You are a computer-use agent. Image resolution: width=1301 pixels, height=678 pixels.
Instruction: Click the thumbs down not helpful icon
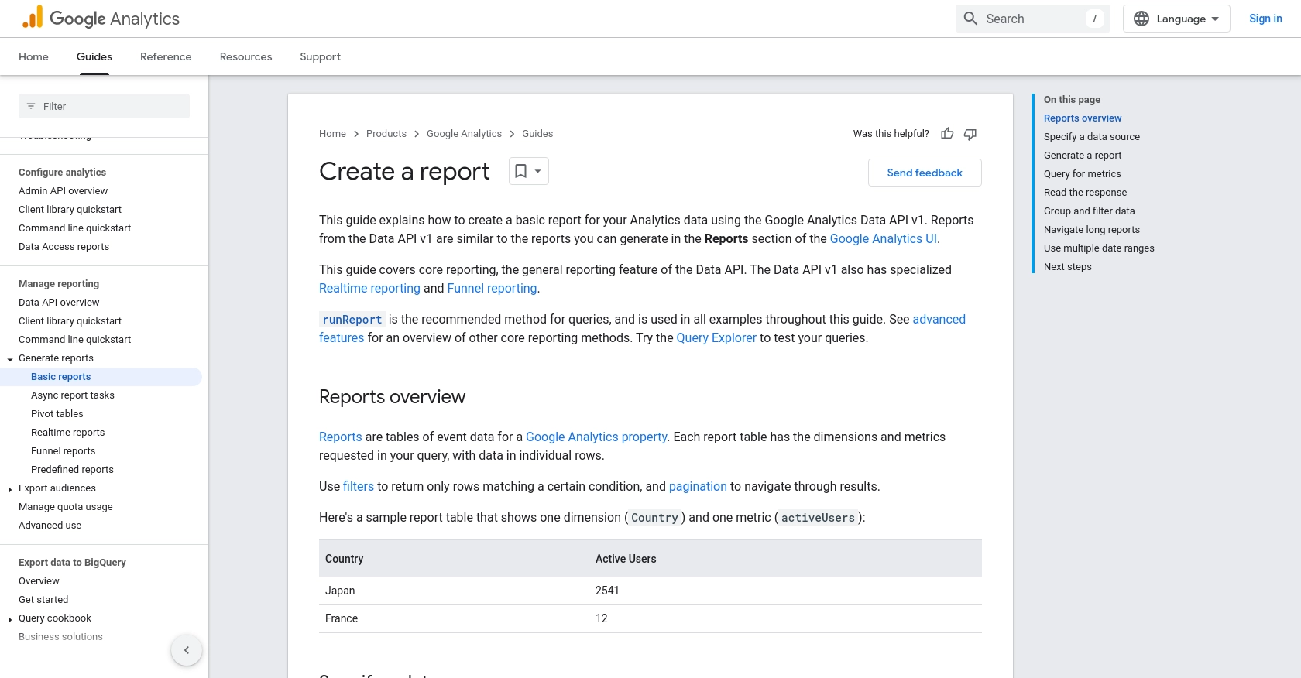(x=970, y=134)
